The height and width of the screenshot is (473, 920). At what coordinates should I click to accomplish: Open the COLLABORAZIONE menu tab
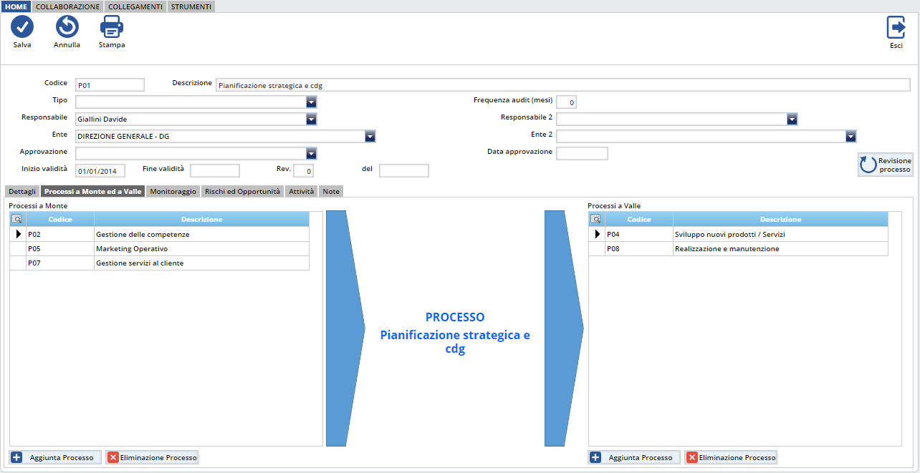click(67, 6)
